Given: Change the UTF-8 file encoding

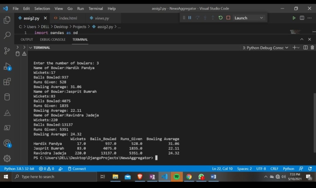Looking at the screenshot, I should [x=261, y=169].
